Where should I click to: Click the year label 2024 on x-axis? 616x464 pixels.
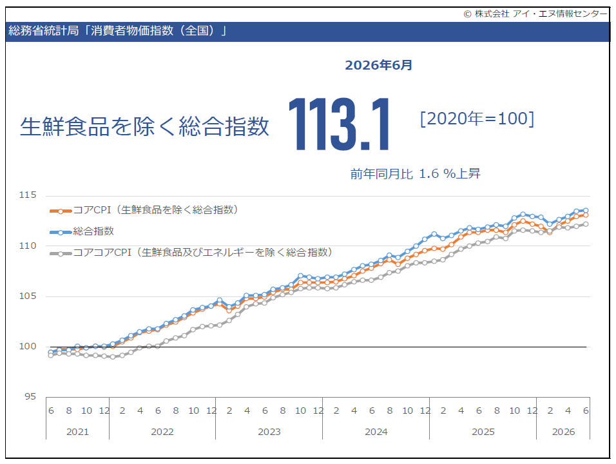(x=376, y=432)
